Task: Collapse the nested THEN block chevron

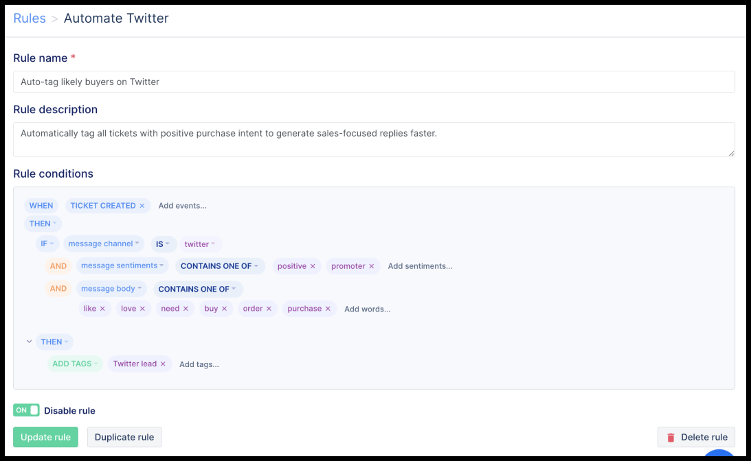Action: pos(30,342)
